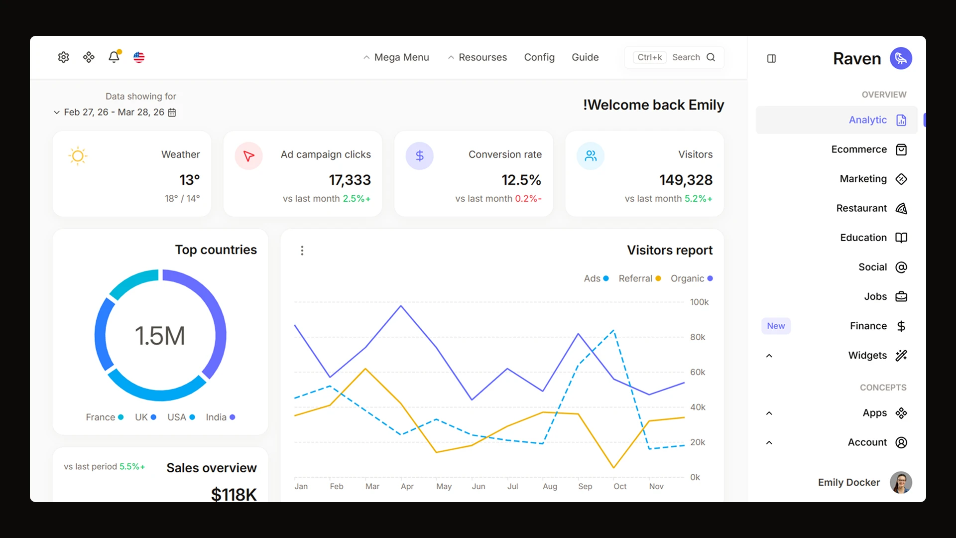Open Visitors report three-dot menu
The image size is (956, 538).
pyautogui.click(x=302, y=251)
